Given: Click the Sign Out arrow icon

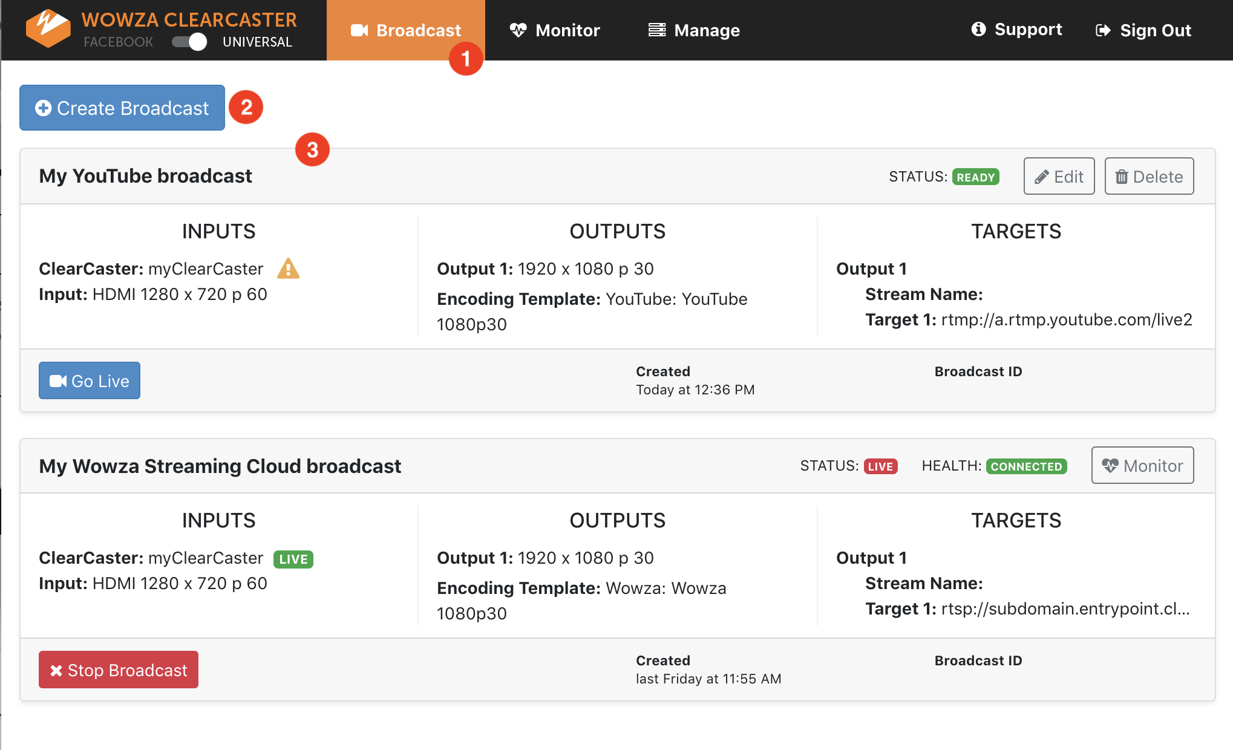Looking at the screenshot, I should [x=1103, y=30].
